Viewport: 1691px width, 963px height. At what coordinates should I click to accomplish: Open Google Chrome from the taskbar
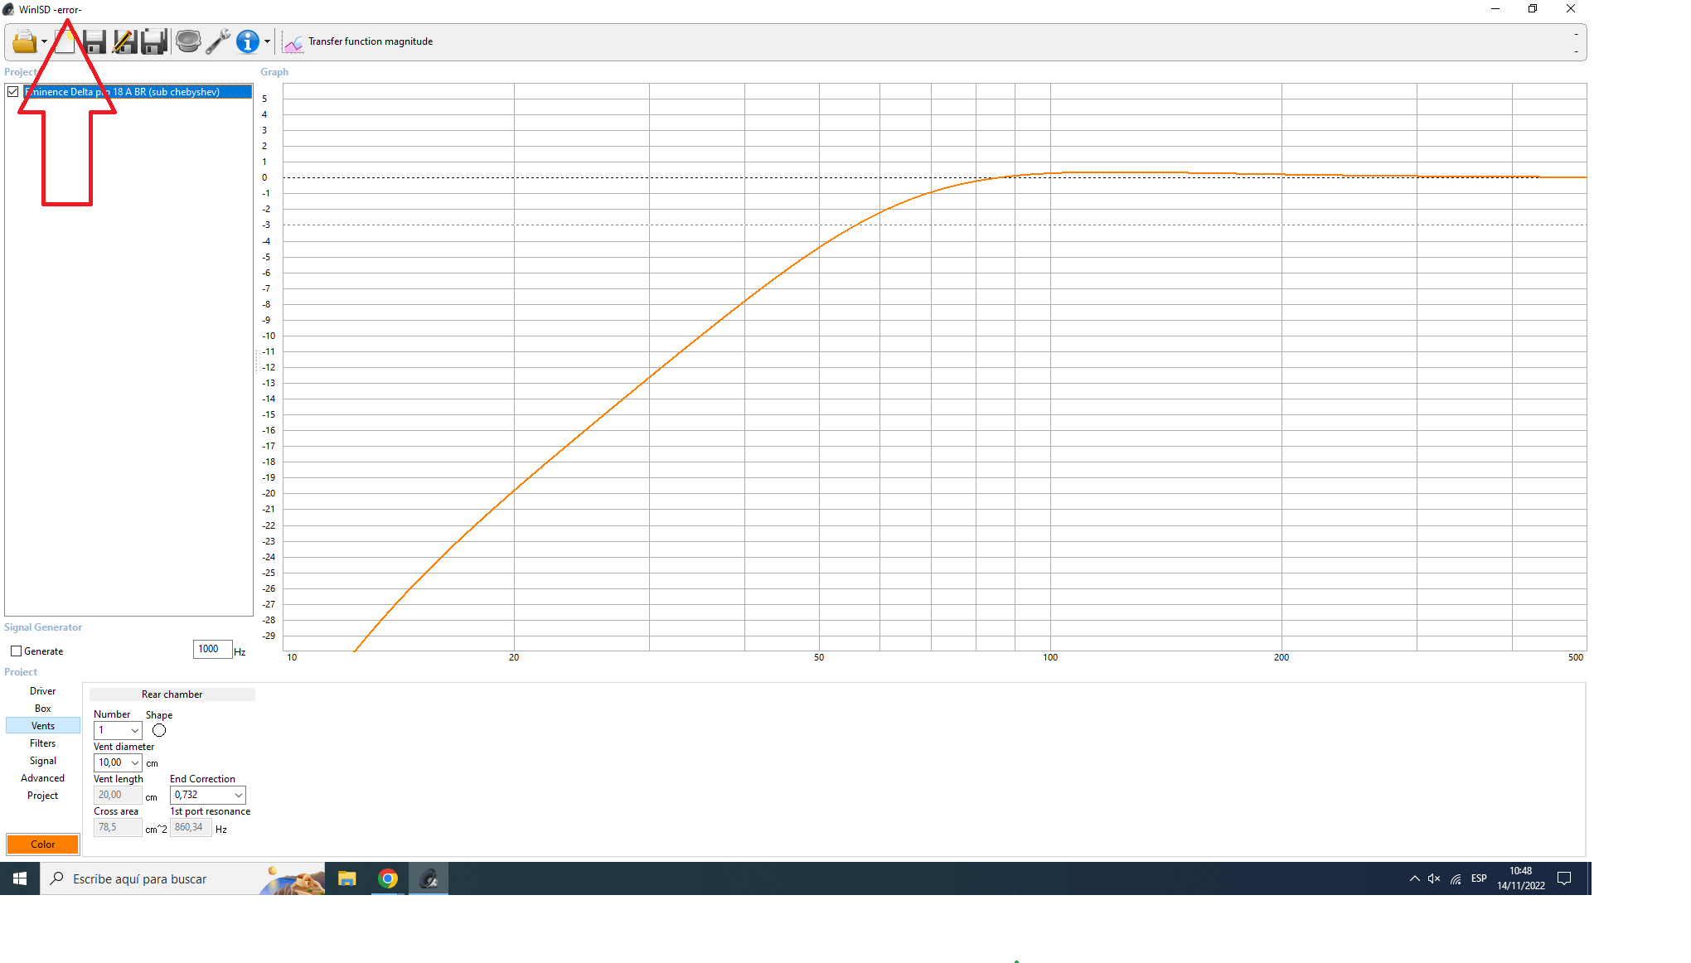pyautogui.click(x=388, y=878)
